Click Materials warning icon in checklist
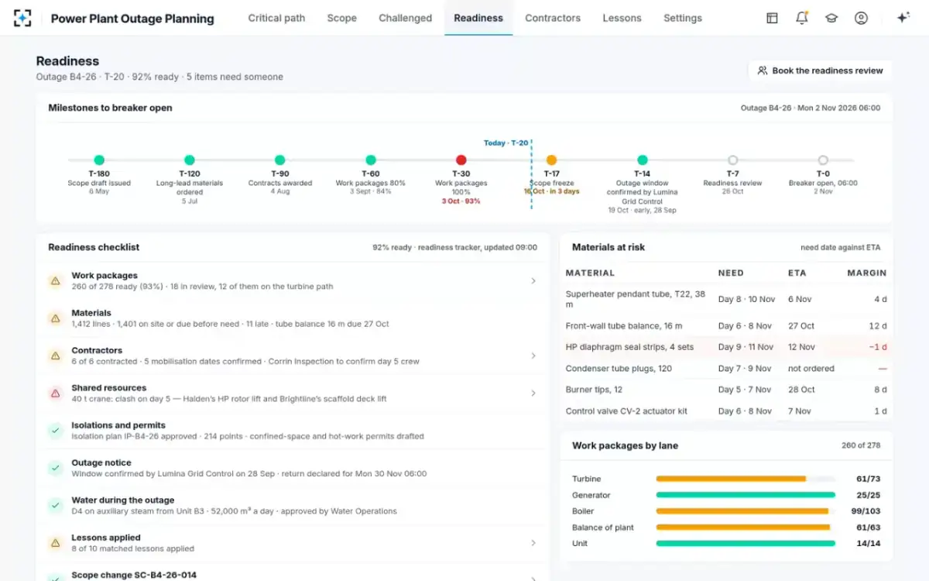This screenshot has width=929, height=581. (55, 318)
